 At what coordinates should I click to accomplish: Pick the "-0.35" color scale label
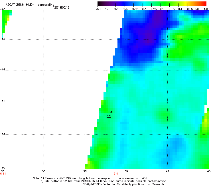pos(134,9)
